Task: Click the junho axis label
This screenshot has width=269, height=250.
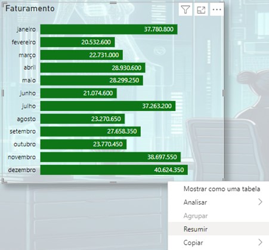Action: (28, 93)
